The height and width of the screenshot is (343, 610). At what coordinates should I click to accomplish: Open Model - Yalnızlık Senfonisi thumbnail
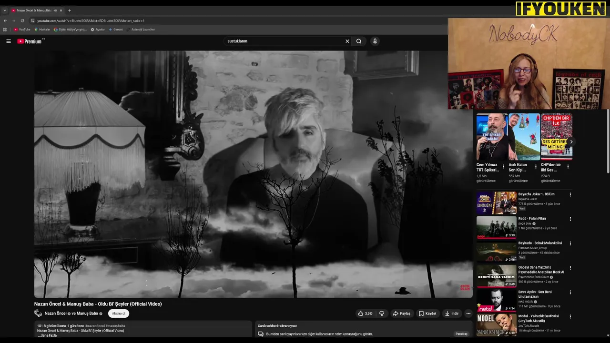pyautogui.click(x=497, y=324)
